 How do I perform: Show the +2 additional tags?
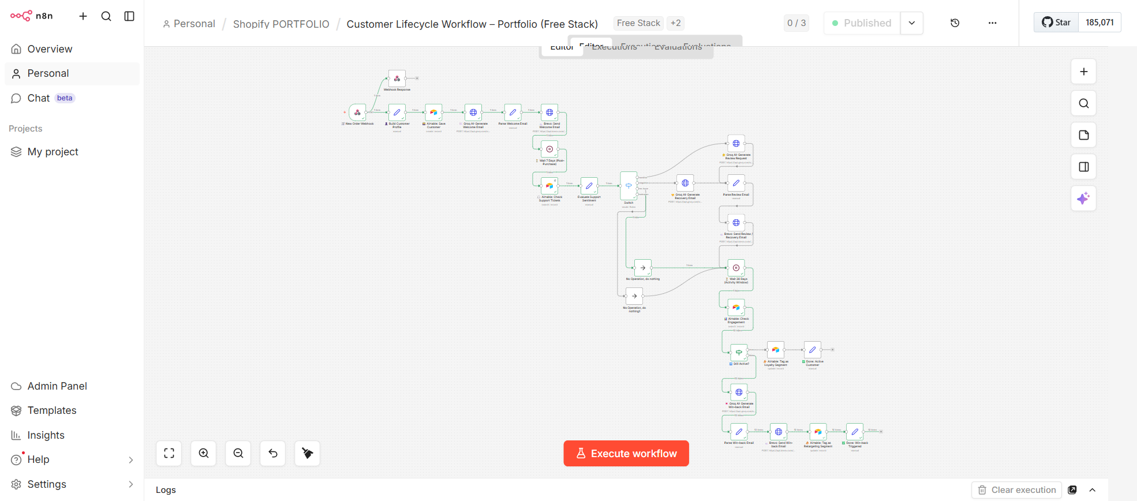675,23
